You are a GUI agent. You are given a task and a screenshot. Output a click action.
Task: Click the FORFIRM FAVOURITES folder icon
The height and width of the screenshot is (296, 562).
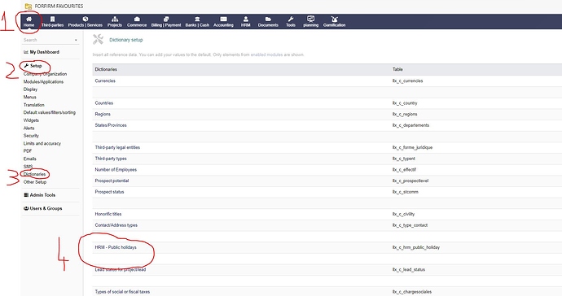click(x=29, y=6)
